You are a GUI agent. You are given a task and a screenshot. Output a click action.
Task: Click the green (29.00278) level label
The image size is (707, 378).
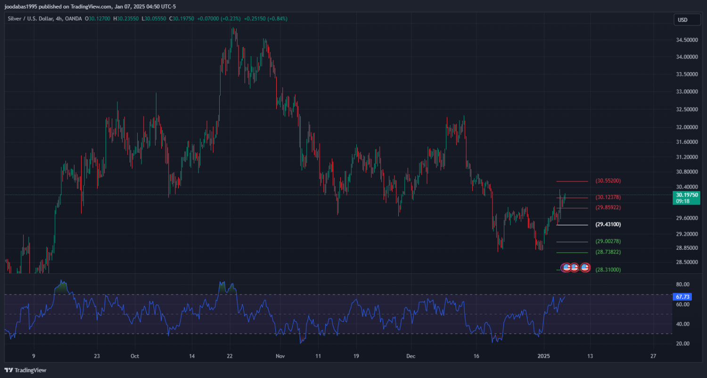click(608, 241)
